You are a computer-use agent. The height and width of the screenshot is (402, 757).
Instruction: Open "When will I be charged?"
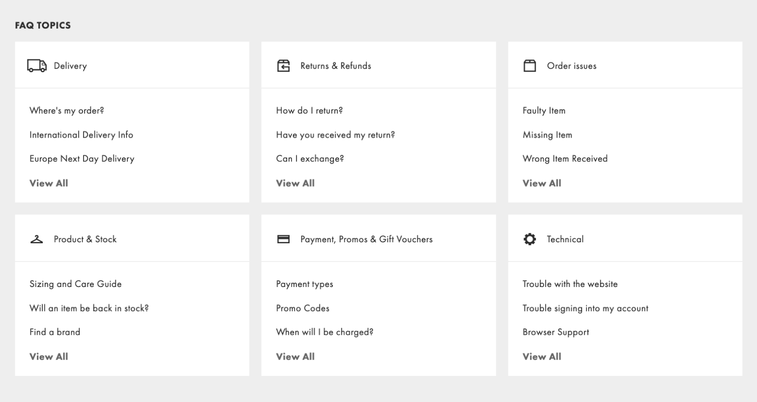[x=325, y=332]
